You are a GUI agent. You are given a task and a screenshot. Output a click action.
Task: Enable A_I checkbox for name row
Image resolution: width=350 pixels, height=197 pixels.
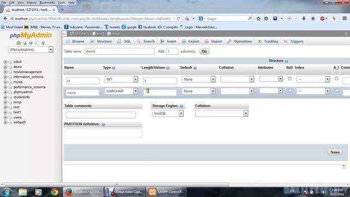coord(336,90)
